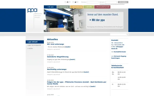Click the Kontakt heading
Screen dimensions: 154x96
pyautogui.click(x=115, y=40)
